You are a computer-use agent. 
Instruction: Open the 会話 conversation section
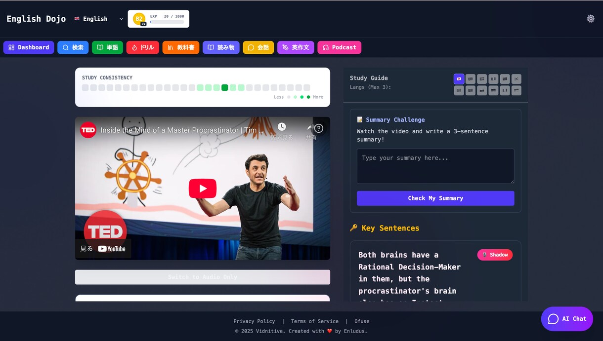(x=258, y=47)
